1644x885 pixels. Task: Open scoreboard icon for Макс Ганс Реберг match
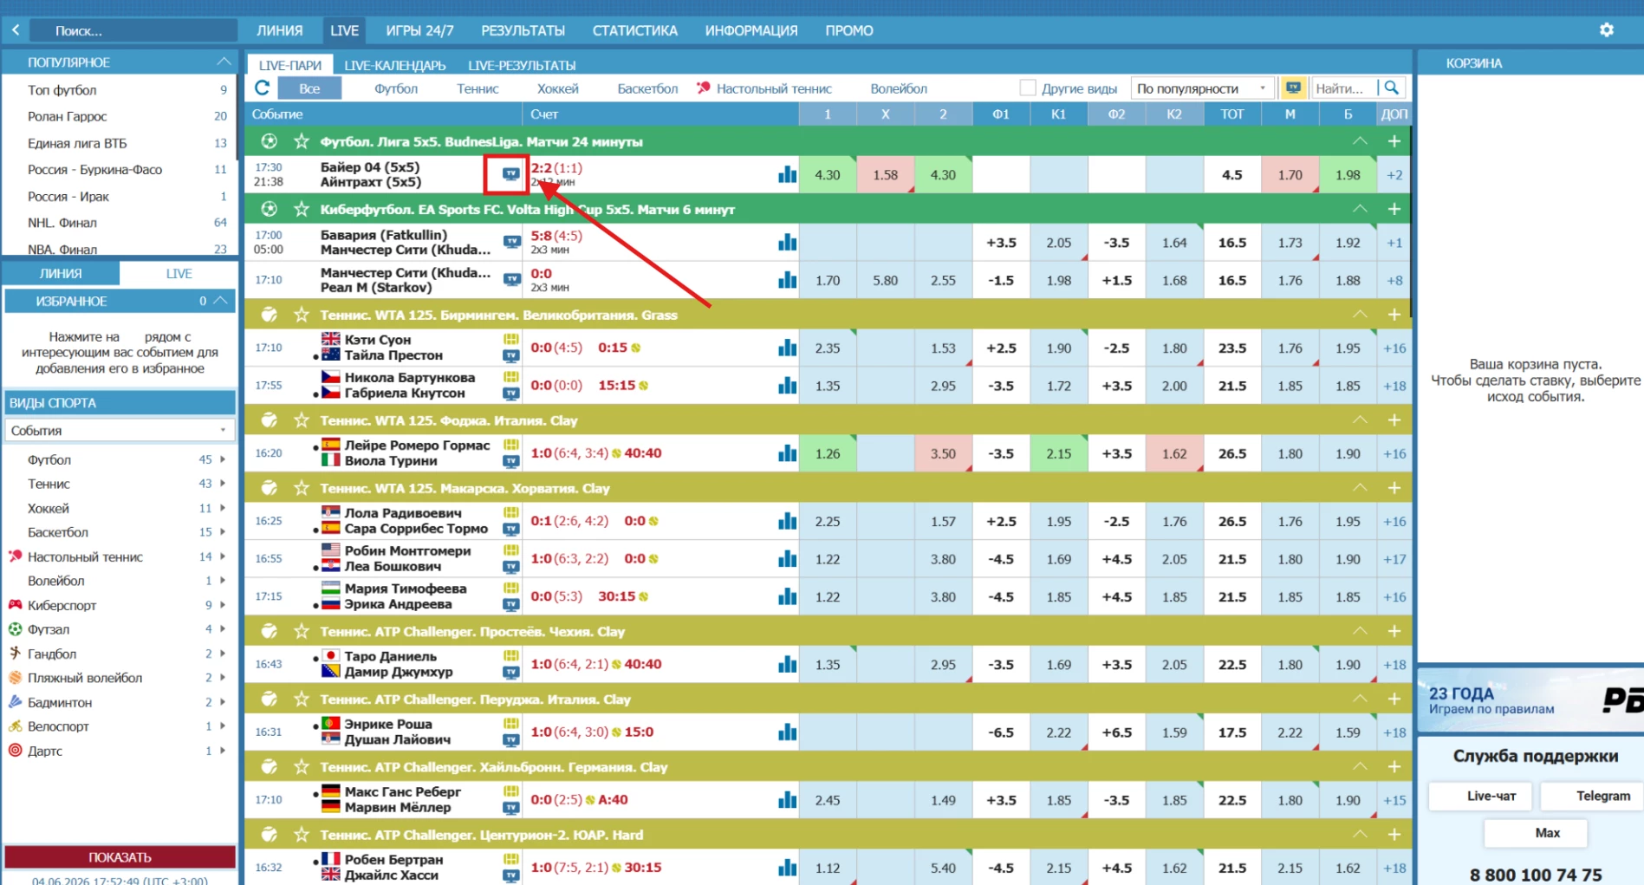click(x=511, y=791)
